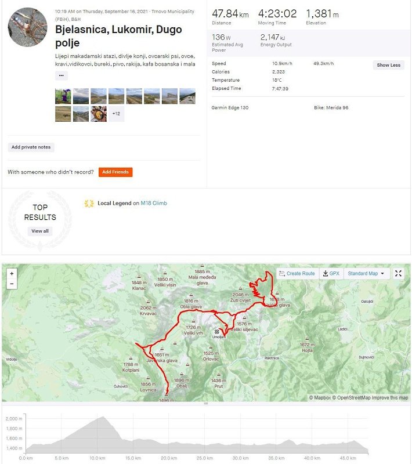Expand the map to fullscreen

(399, 273)
